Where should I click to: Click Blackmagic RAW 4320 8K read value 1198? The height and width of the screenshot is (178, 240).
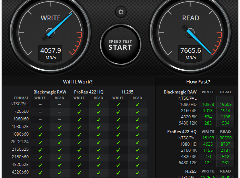pos(226,117)
